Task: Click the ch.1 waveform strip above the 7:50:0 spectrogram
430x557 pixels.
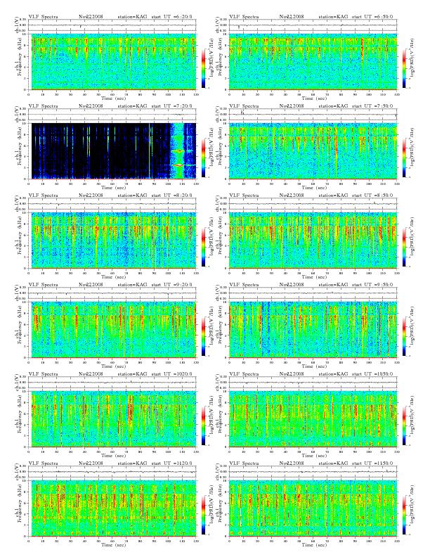Action: tap(313, 115)
